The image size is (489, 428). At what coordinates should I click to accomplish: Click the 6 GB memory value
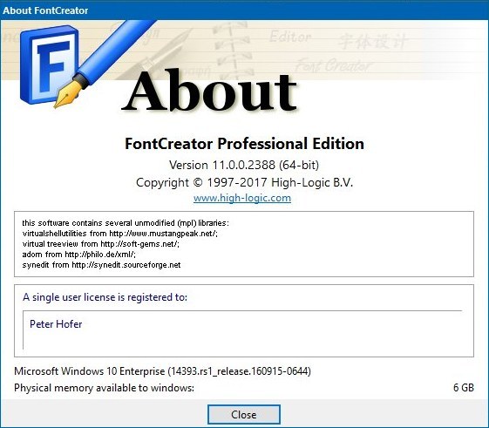point(464,388)
